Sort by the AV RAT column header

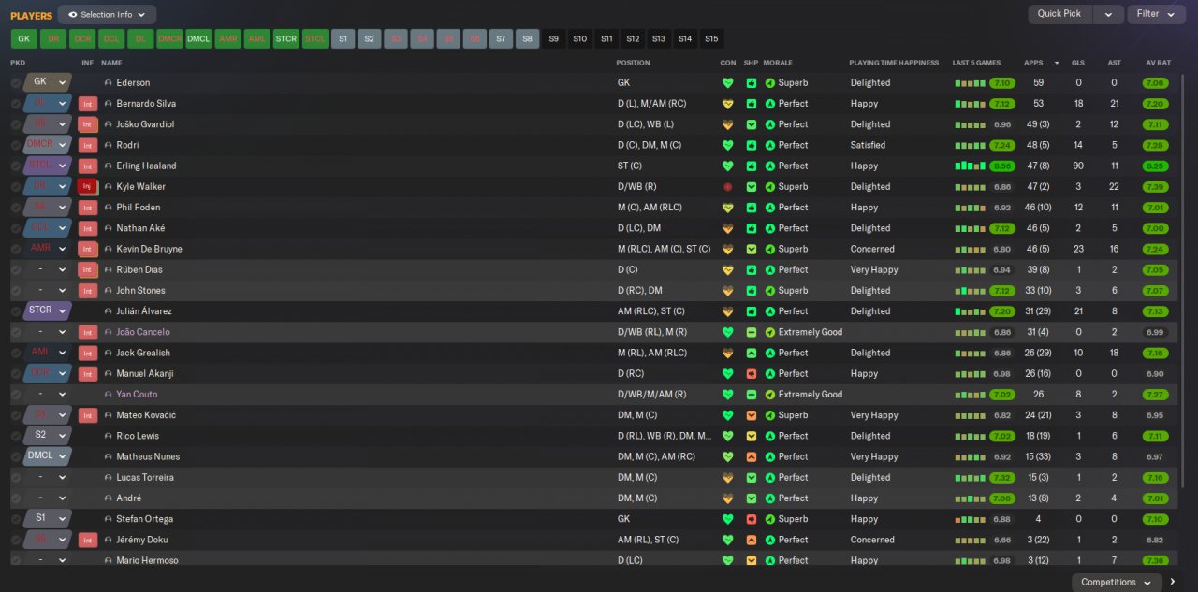[x=1158, y=63]
